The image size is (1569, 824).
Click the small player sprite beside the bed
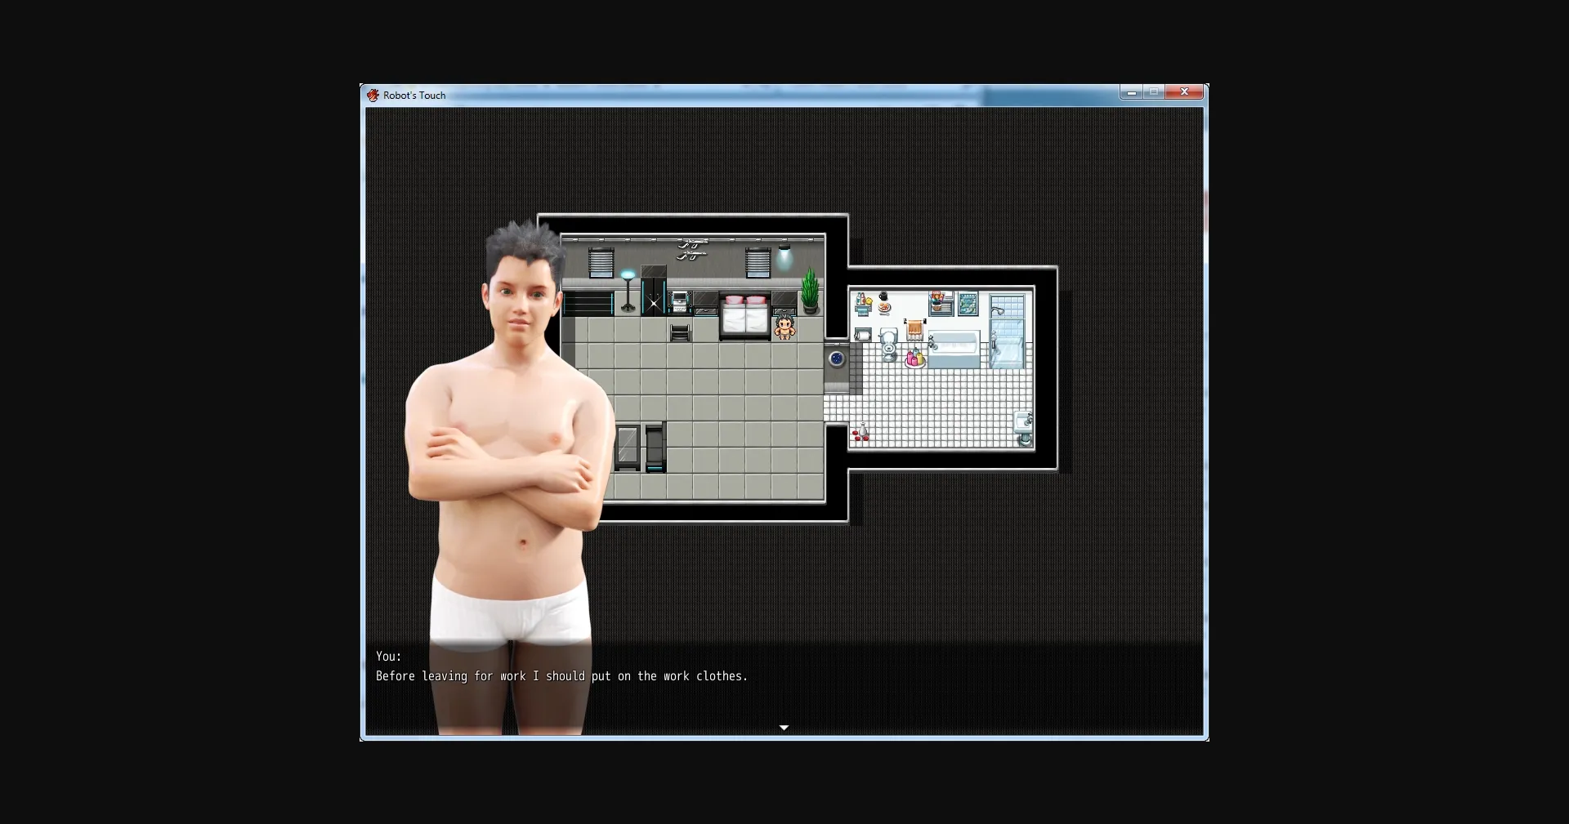click(x=784, y=327)
